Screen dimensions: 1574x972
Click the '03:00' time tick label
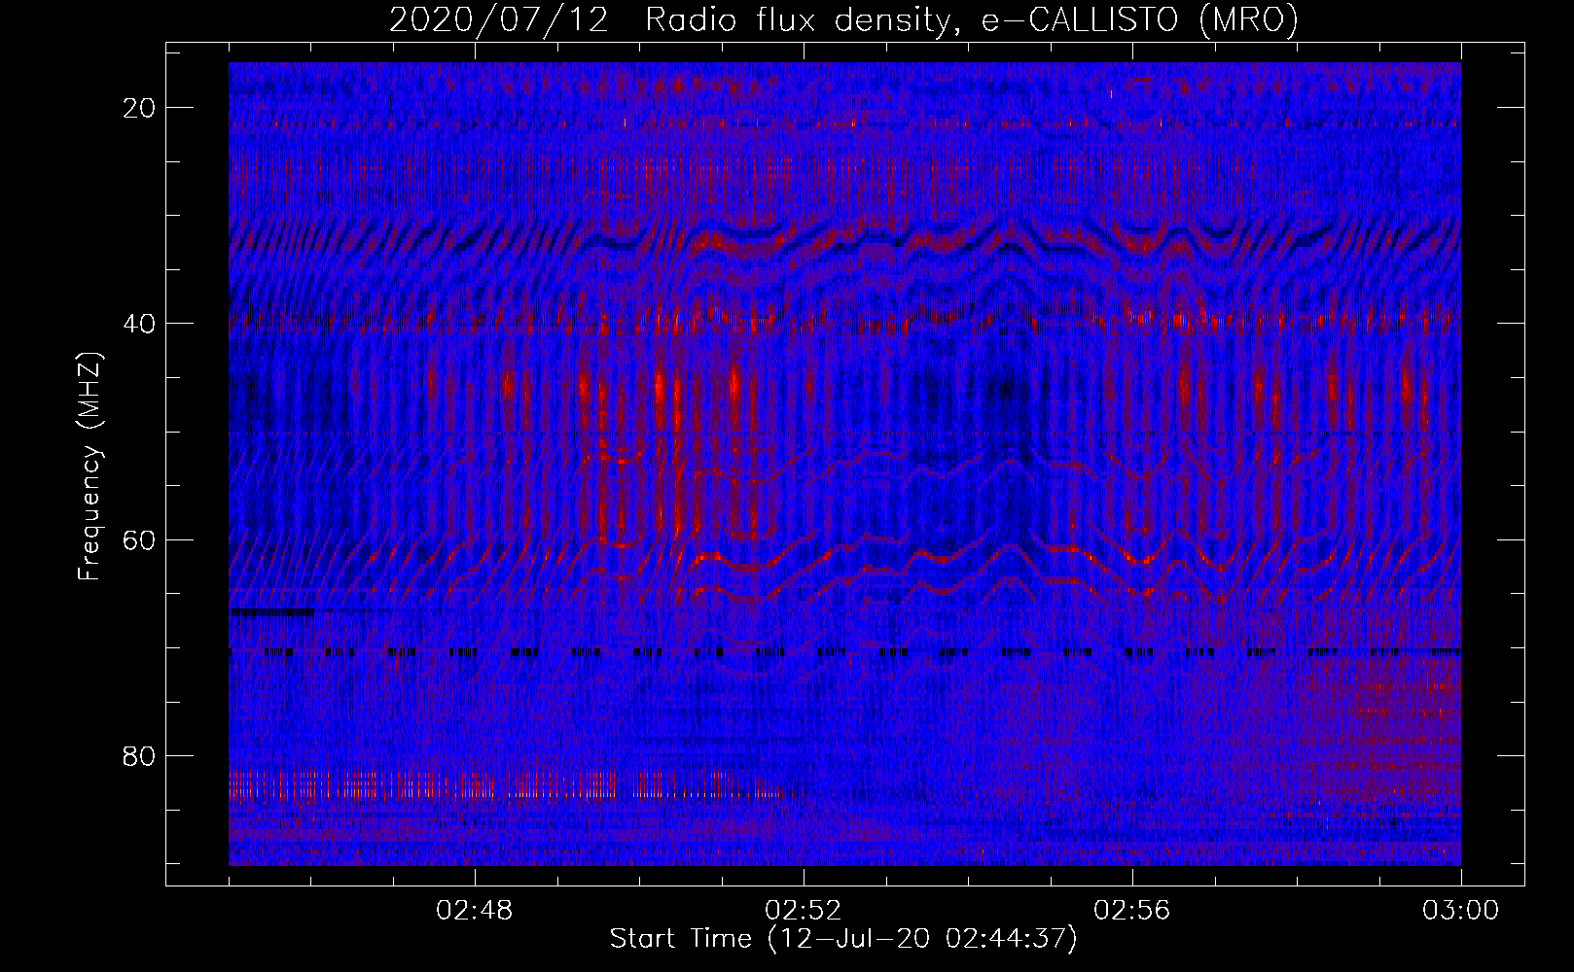[1461, 911]
